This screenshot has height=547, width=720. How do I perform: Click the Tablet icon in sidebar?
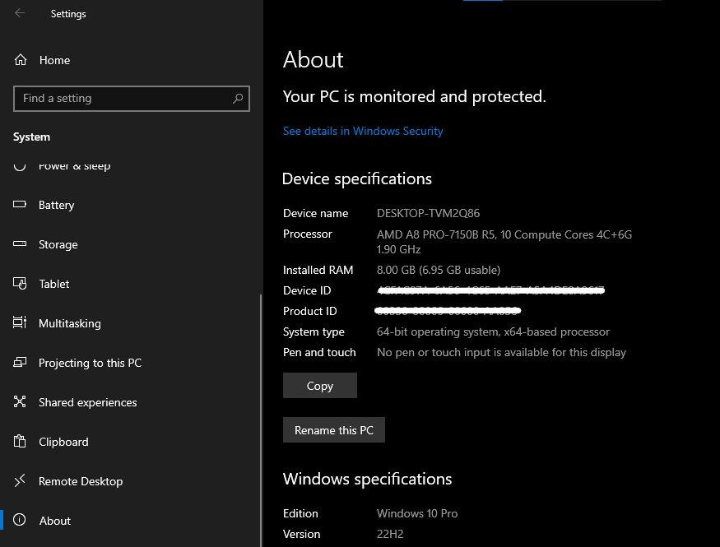point(21,284)
